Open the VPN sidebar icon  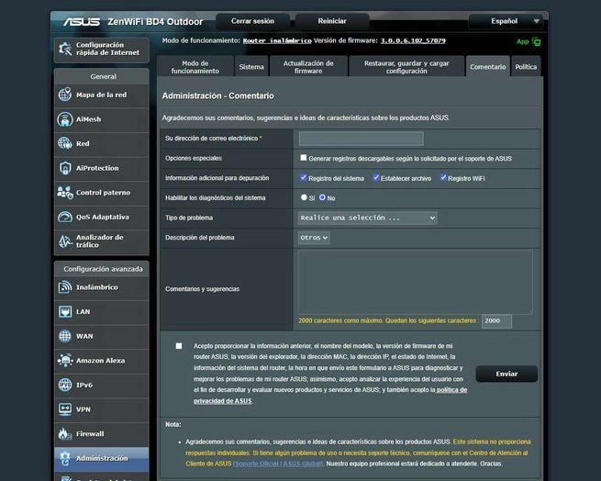click(x=64, y=409)
